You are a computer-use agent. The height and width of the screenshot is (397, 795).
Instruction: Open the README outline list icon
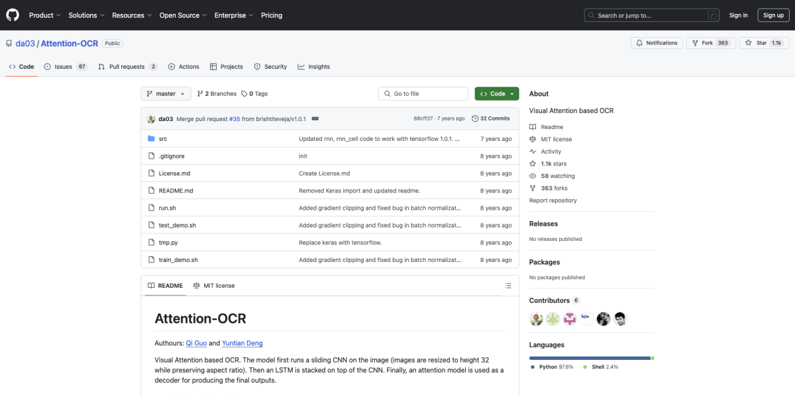pyautogui.click(x=508, y=286)
